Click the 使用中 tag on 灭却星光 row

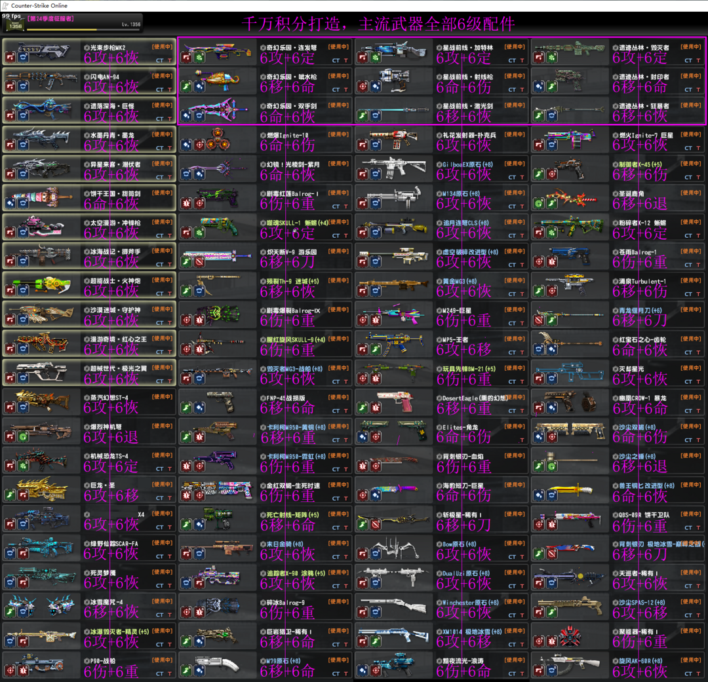pos(691,368)
